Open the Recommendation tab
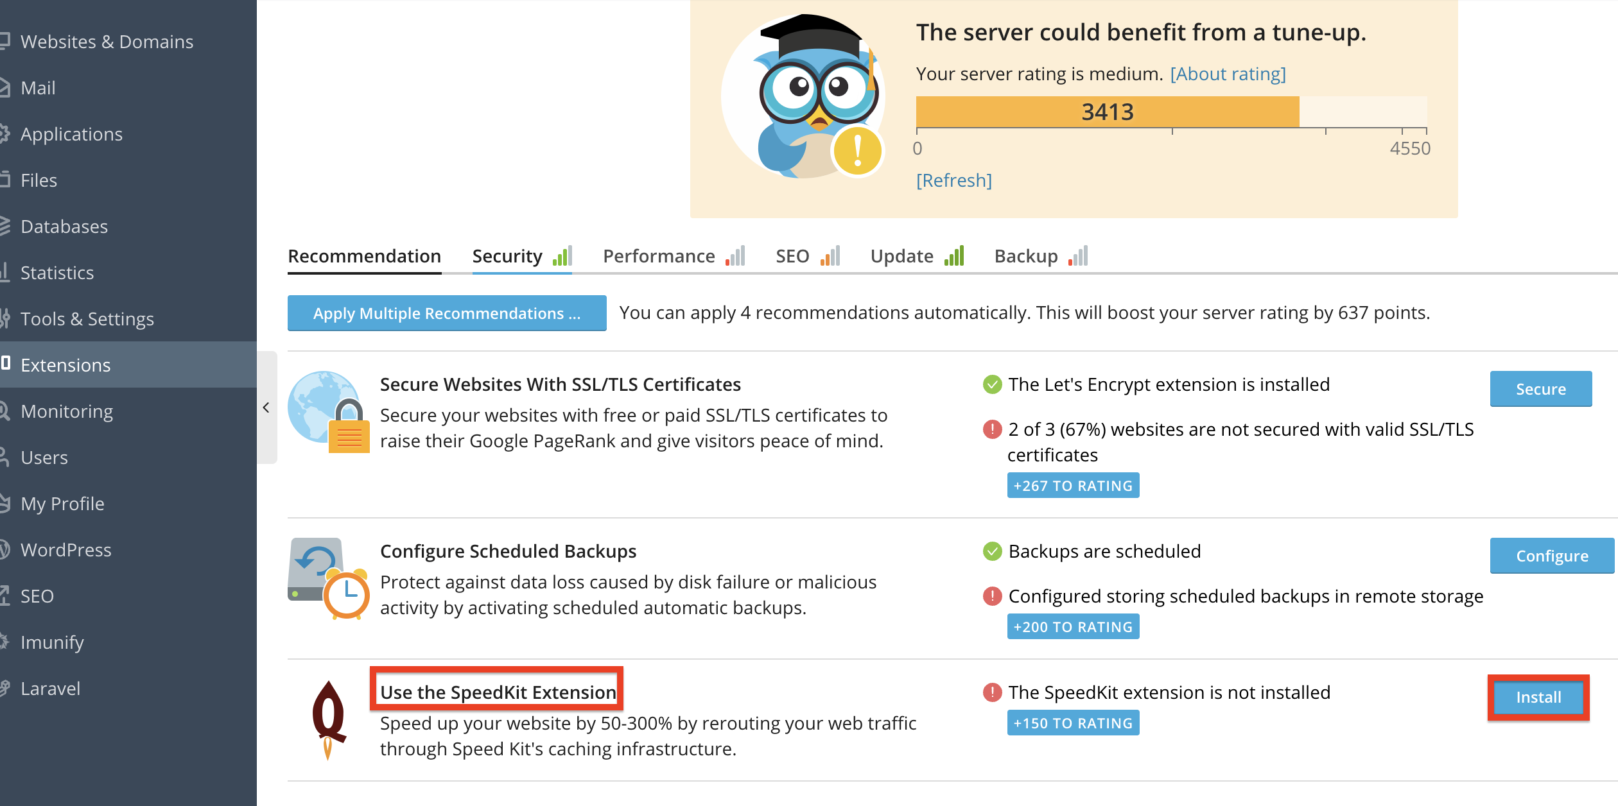The height and width of the screenshot is (806, 1618). (x=364, y=257)
